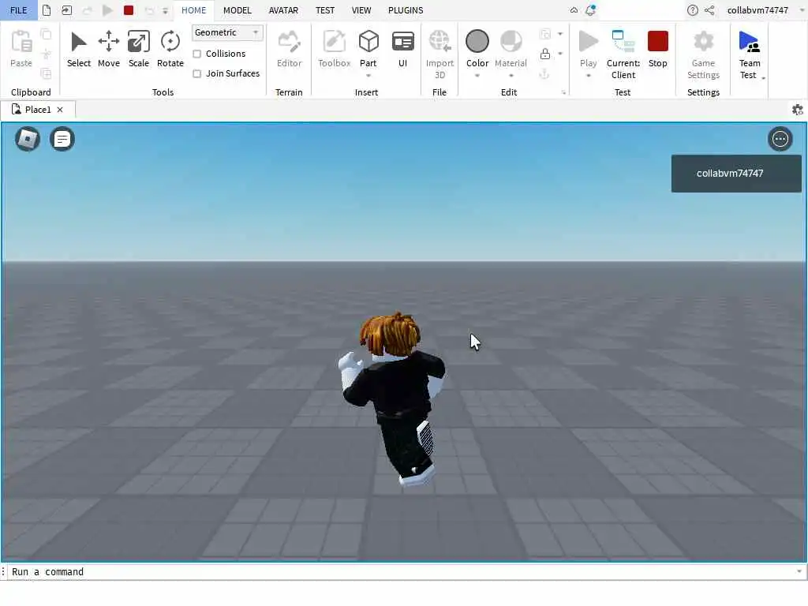This screenshot has width=808, height=606.
Task: Enable the Join Surfaces checkbox
Action: coord(196,73)
